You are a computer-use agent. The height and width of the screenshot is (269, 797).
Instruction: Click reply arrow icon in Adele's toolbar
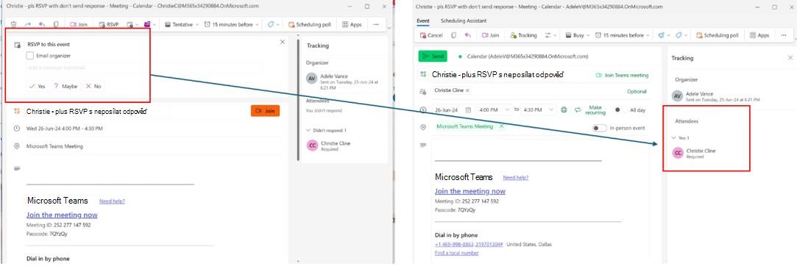[x=467, y=35]
